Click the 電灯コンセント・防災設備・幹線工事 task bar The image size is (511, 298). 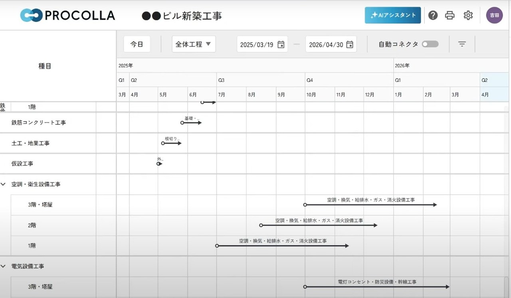pos(377,287)
